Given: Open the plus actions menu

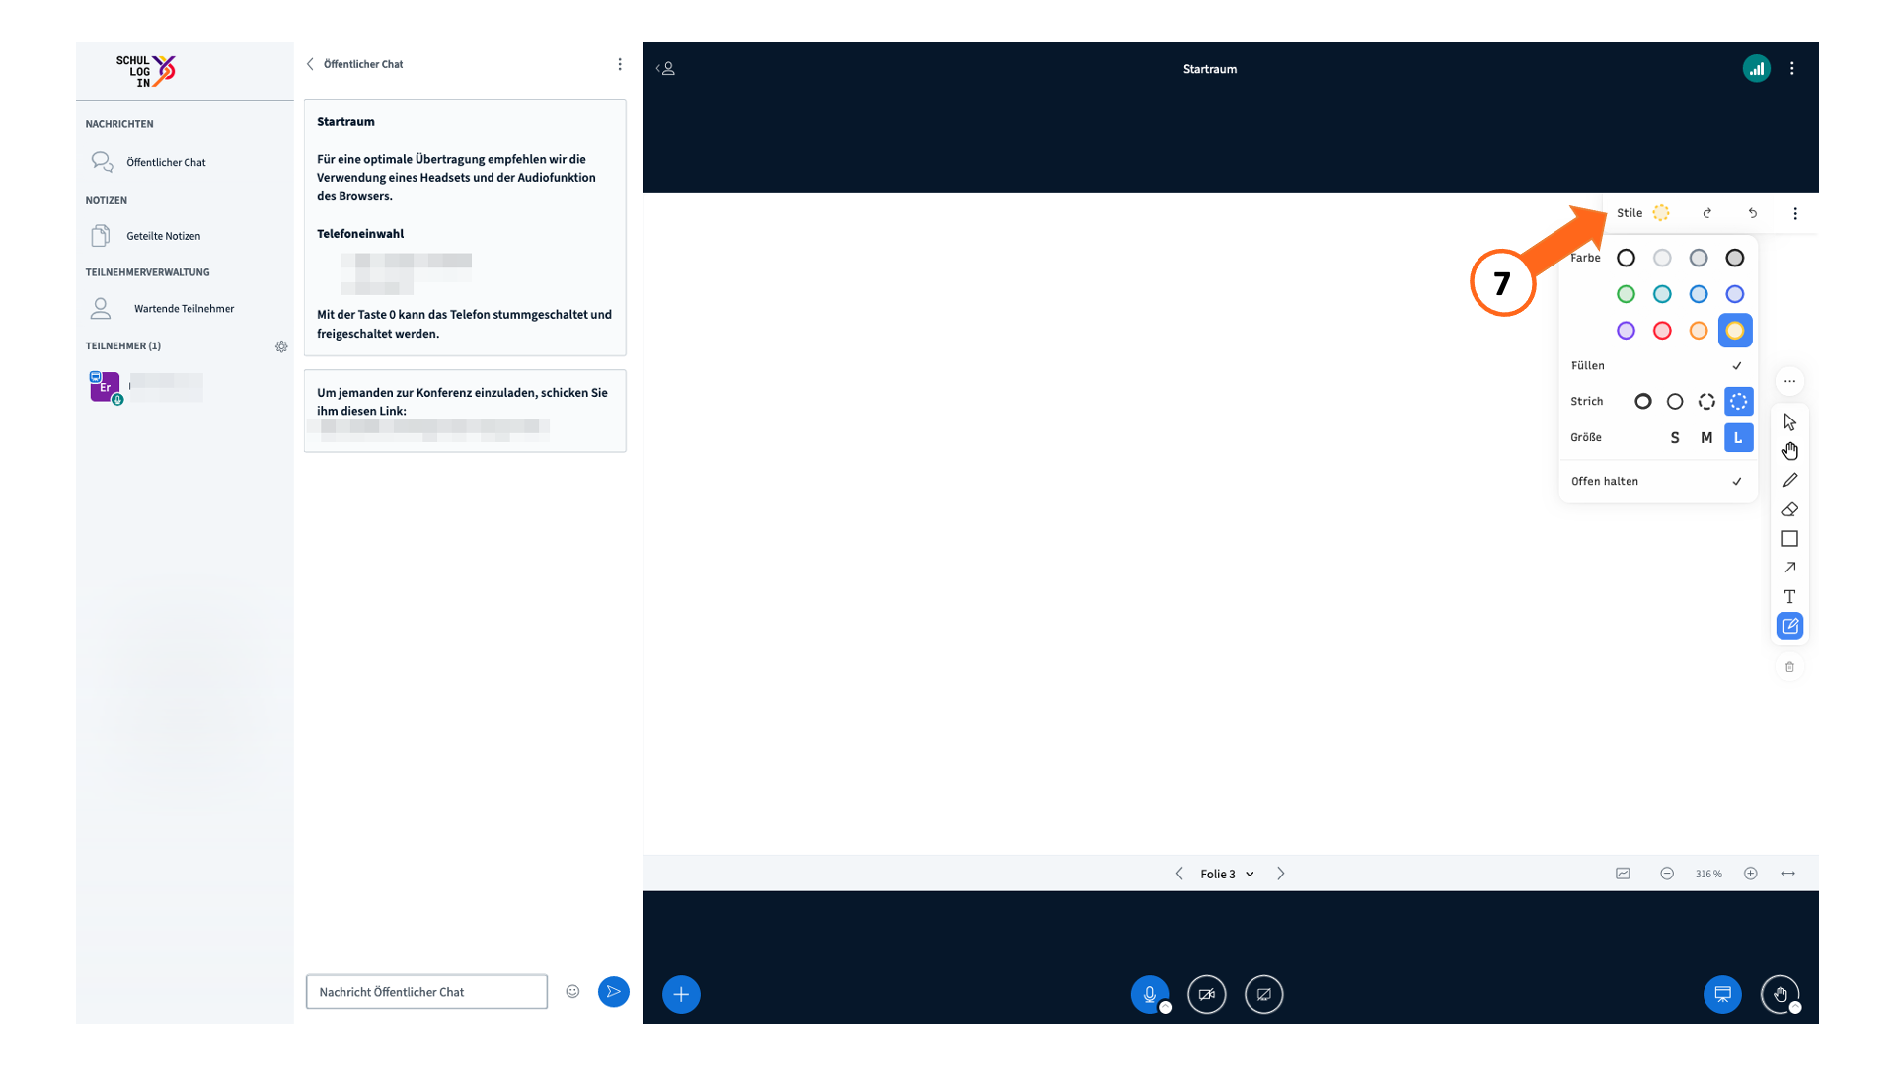Looking at the screenshot, I should pyautogui.click(x=681, y=994).
